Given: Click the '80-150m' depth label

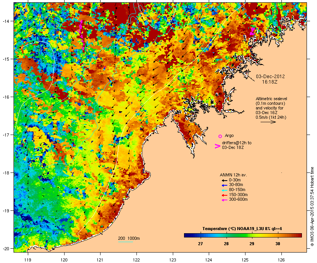Looking at the screenshot, I should coord(237,190).
